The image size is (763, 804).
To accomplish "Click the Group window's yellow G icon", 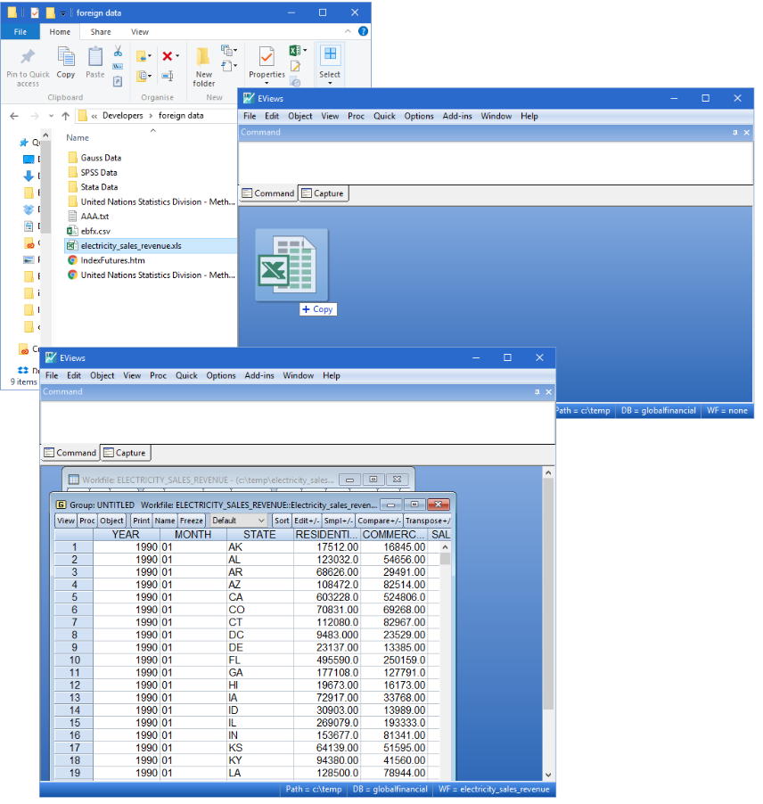I will click(61, 505).
